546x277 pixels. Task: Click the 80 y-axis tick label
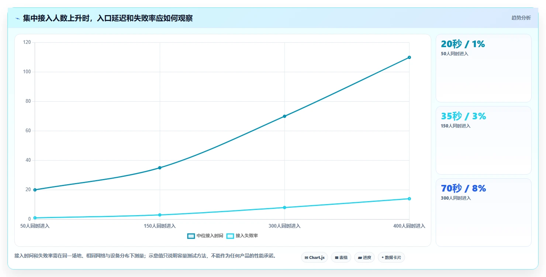28,101
